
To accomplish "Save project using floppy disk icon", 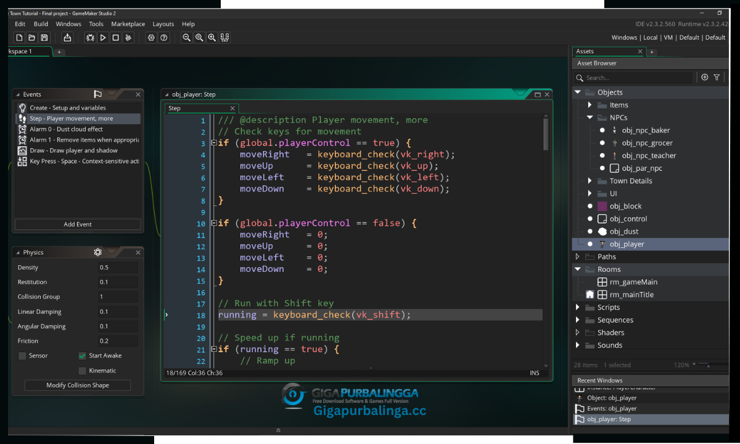I will coord(44,38).
